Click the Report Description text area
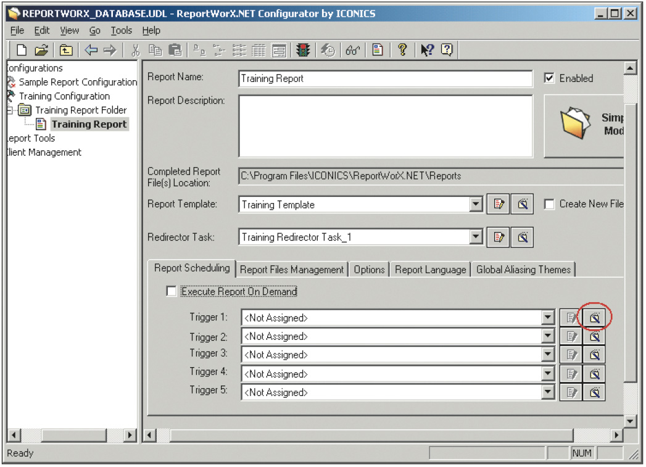Viewport: 646px width, 467px height. click(x=386, y=126)
